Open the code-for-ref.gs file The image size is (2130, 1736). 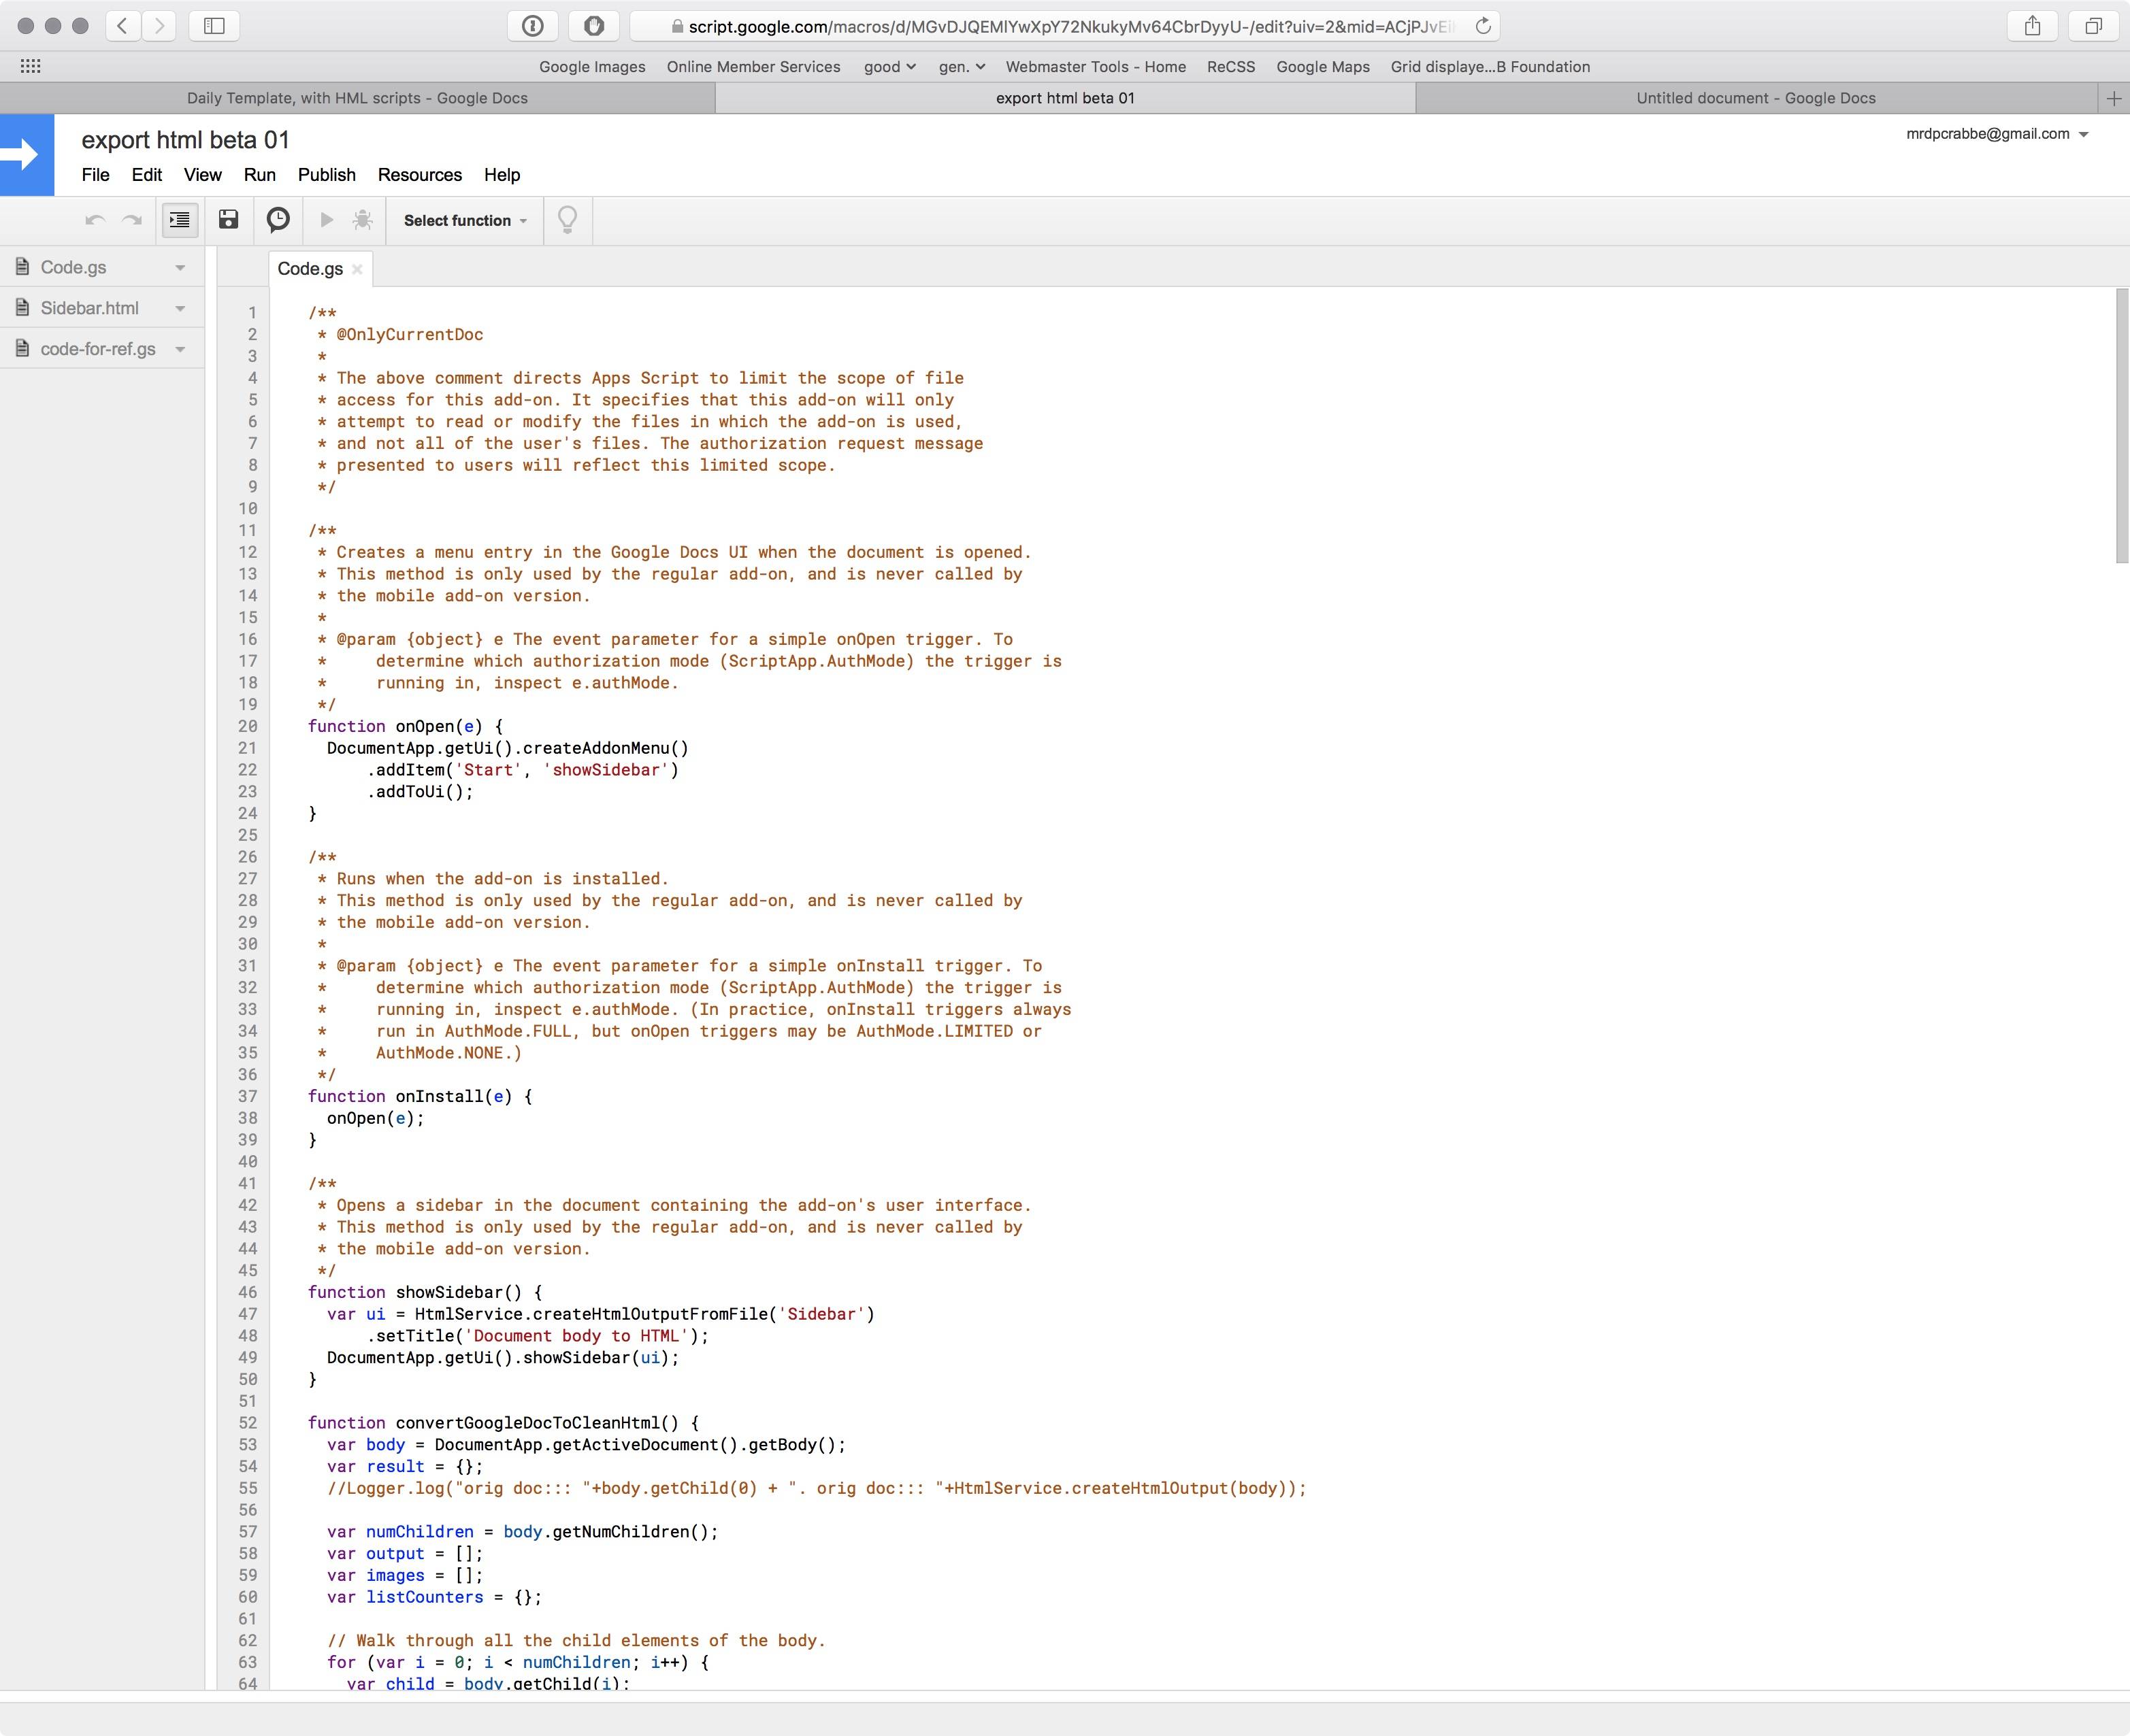point(98,349)
